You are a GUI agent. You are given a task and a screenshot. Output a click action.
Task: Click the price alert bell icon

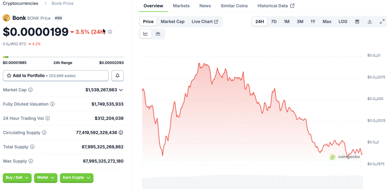118,75
